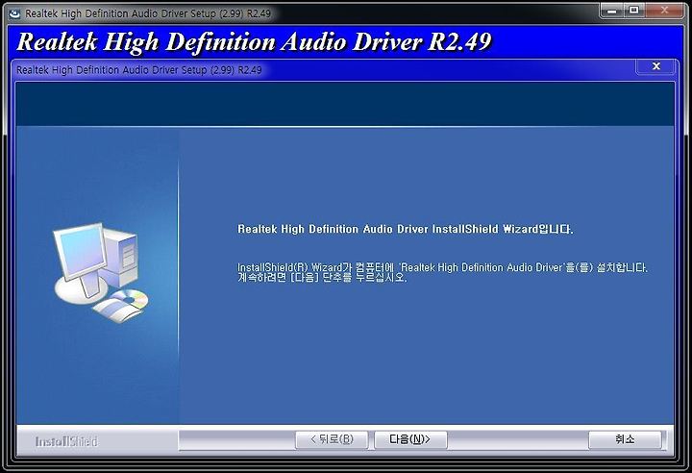This screenshot has width=692, height=473.
Task: Close the outer window with red X
Action: [664, 11]
